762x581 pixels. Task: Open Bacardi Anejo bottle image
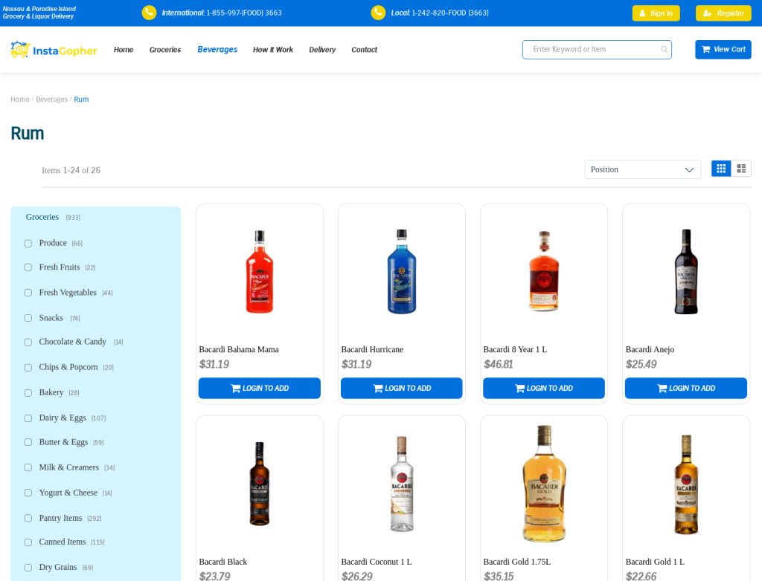click(686, 272)
